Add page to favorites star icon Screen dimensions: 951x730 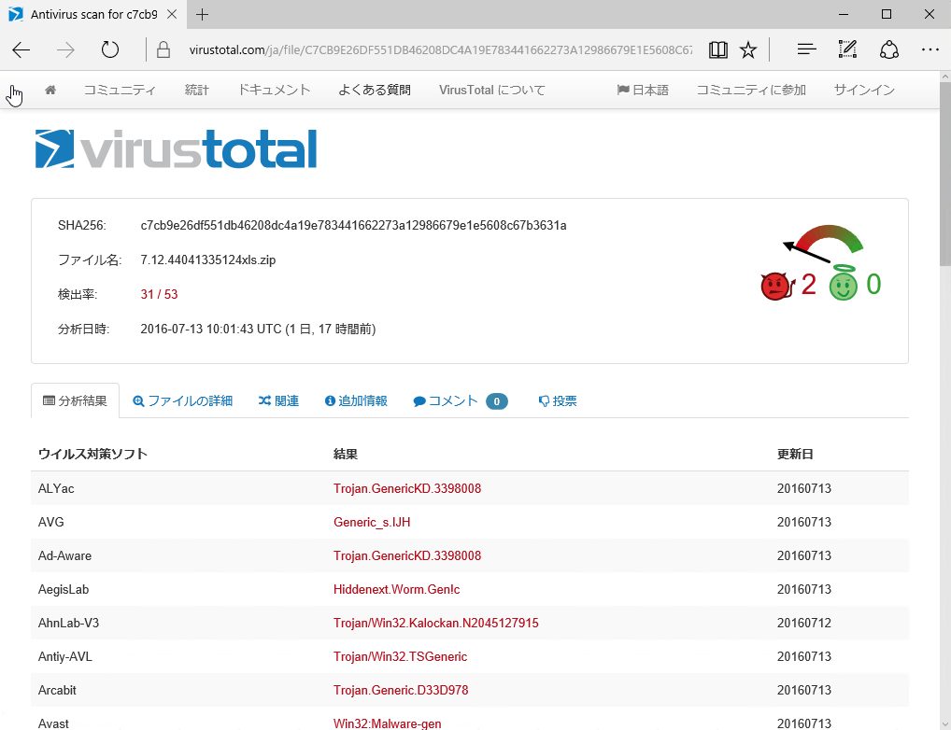click(x=748, y=49)
